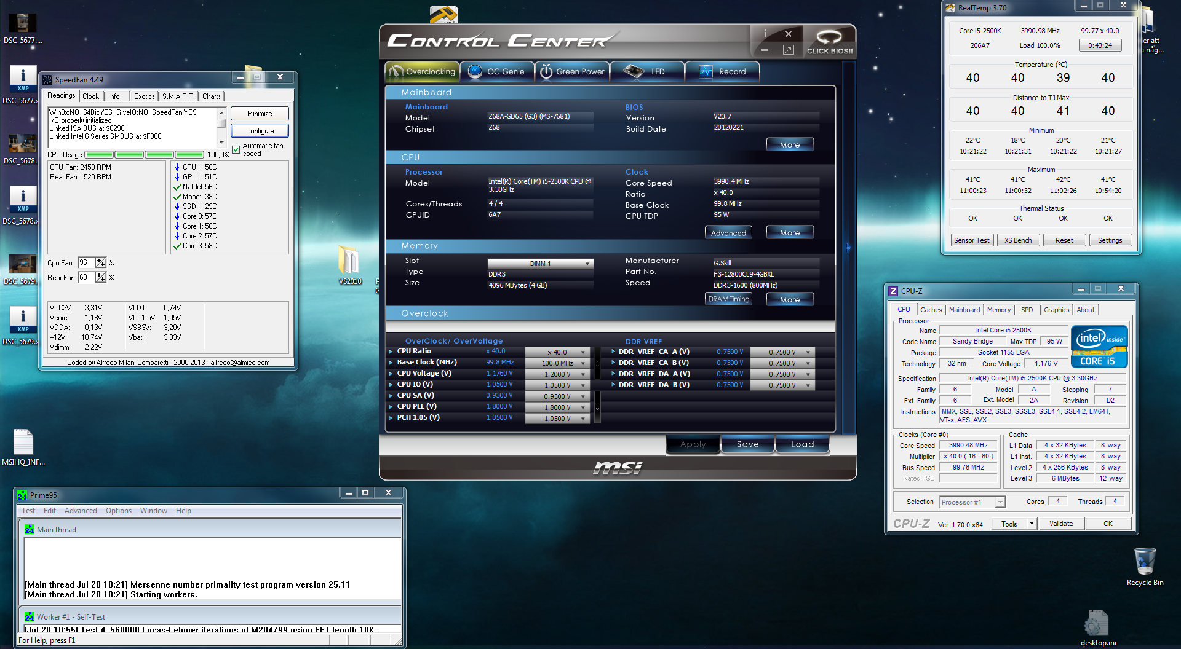Viewport: 1181px width, 649px height.
Task: Expand the CPU Ratio row in OverClock list
Action: [x=391, y=352]
